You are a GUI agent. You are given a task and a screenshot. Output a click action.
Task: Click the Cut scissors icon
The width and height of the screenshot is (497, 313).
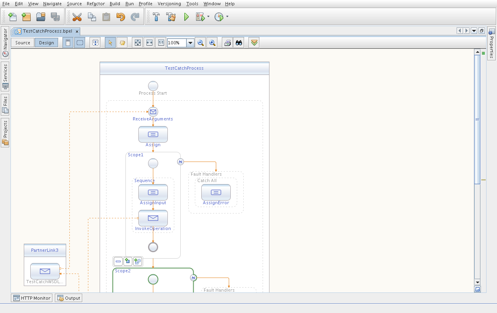click(x=77, y=17)
